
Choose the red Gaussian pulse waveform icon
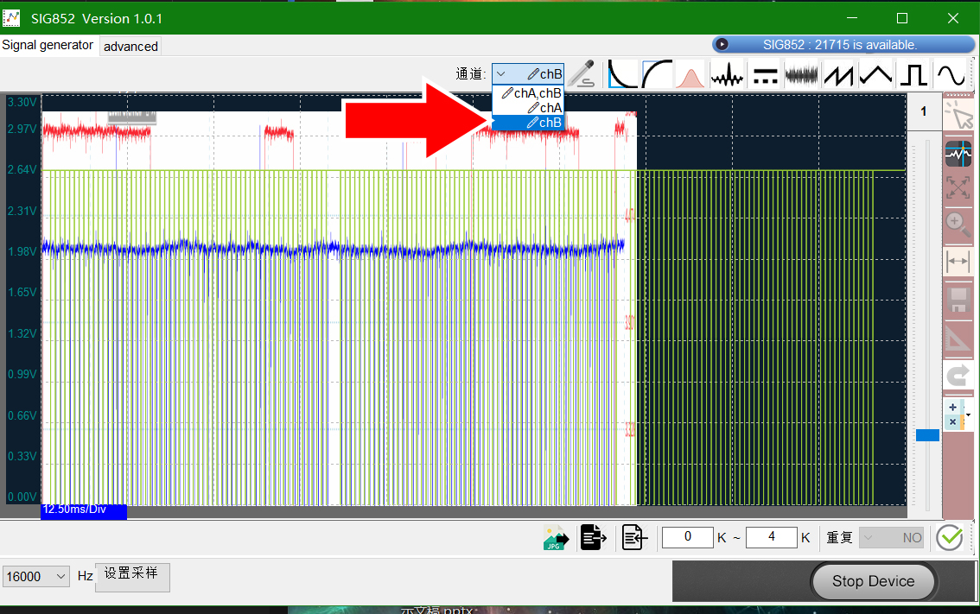point(690,75)
